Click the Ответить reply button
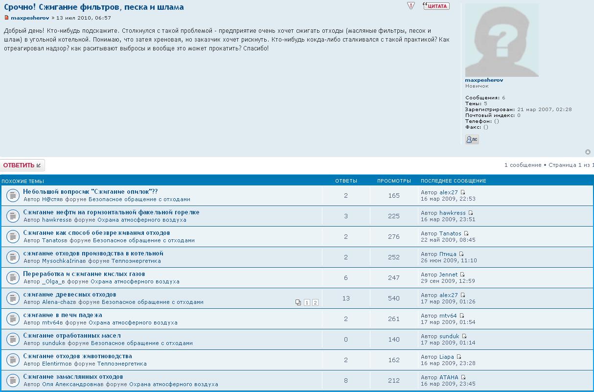594x392 pixels. pos(23,165)
